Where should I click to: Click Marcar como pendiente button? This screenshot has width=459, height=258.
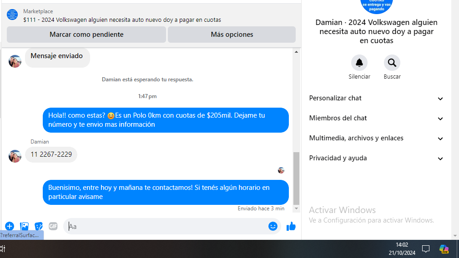pyautogui.click(x=86, y=35)
